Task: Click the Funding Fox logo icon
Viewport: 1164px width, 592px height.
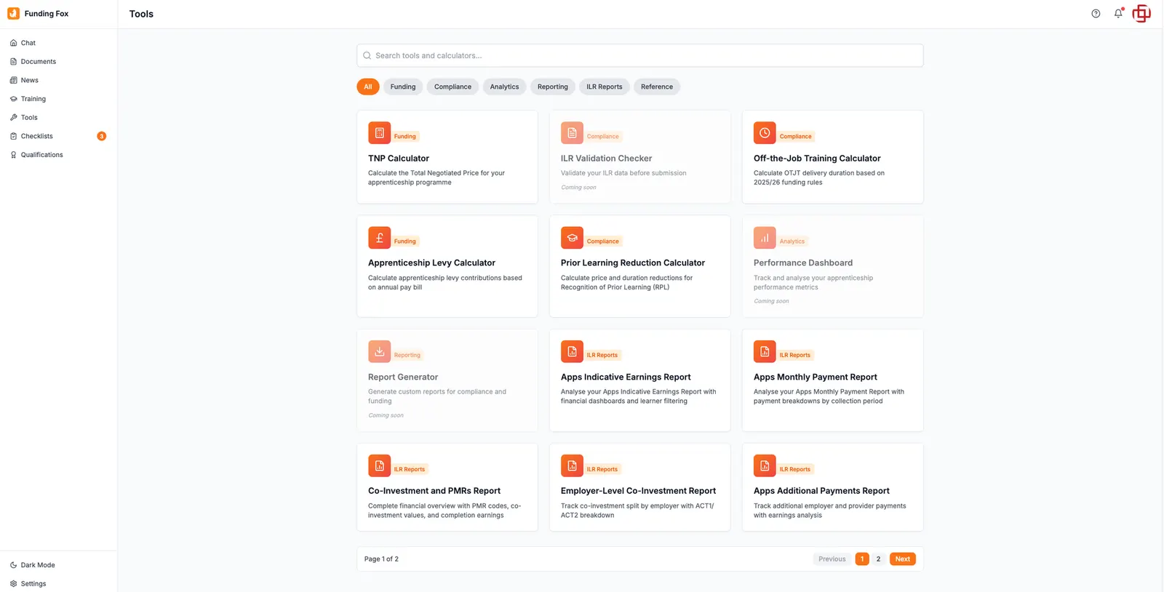Action: [13, 13]
